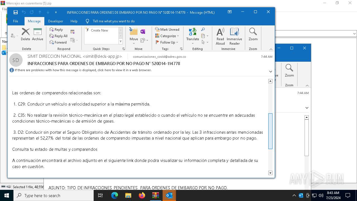This screenshot has height=201, width=357.
Task: Go to next item with the down arrow
Action: tap(48, 12)
